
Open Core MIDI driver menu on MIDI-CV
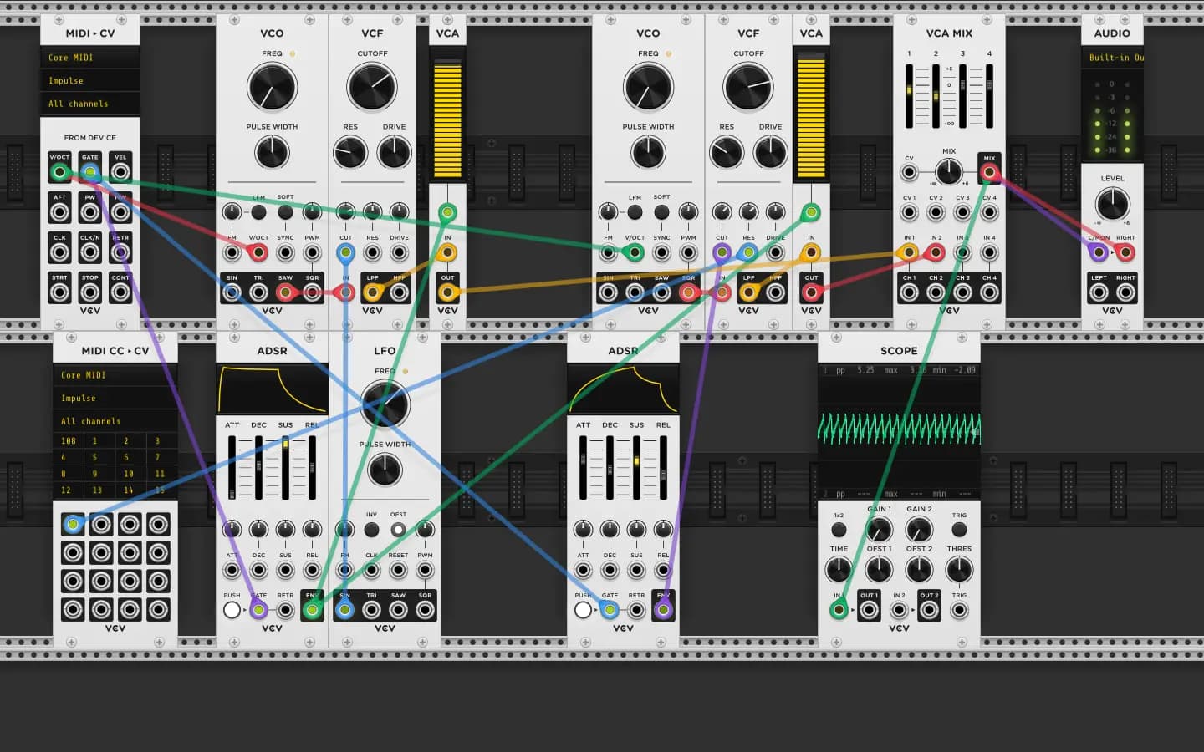pos(90,58)
